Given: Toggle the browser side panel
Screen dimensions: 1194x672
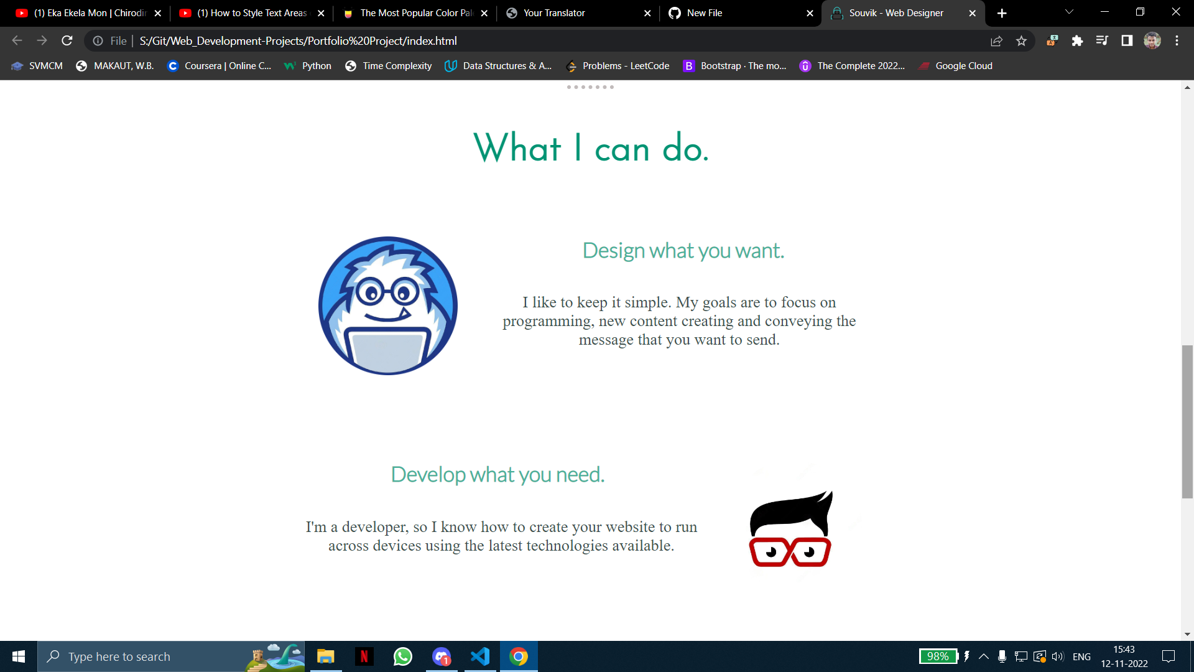Looking at the screenshot, I should click(x=1126, y=40).
